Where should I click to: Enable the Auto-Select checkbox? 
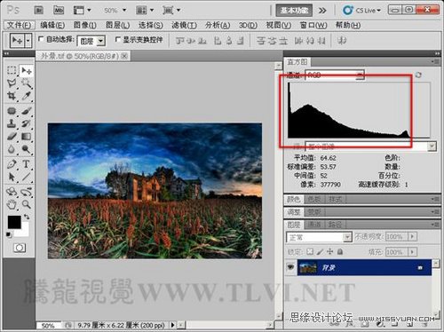[41, 39]
